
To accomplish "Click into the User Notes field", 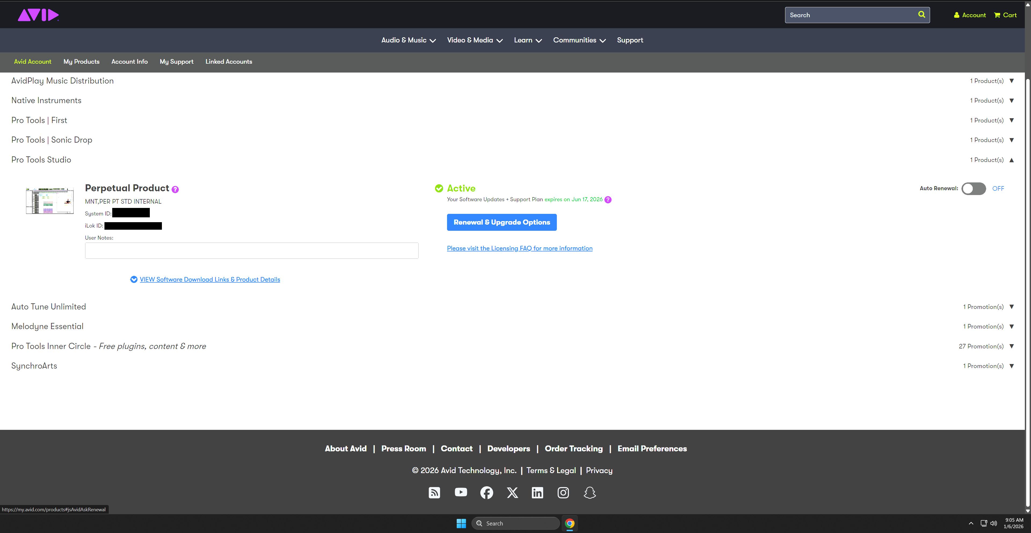I will [x=251, y=251].
